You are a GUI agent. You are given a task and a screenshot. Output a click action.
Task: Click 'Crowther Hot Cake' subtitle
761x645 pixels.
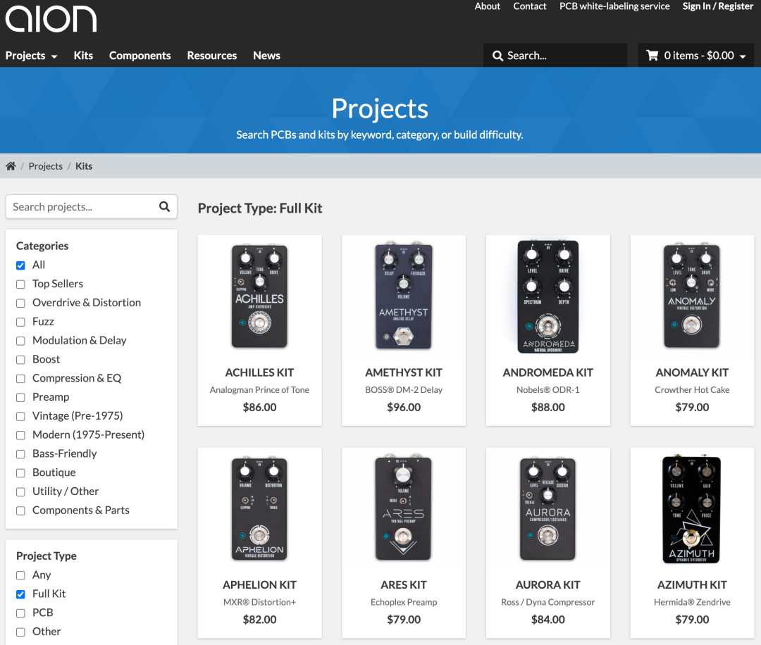pyautogui.click(x=692, y=390)
